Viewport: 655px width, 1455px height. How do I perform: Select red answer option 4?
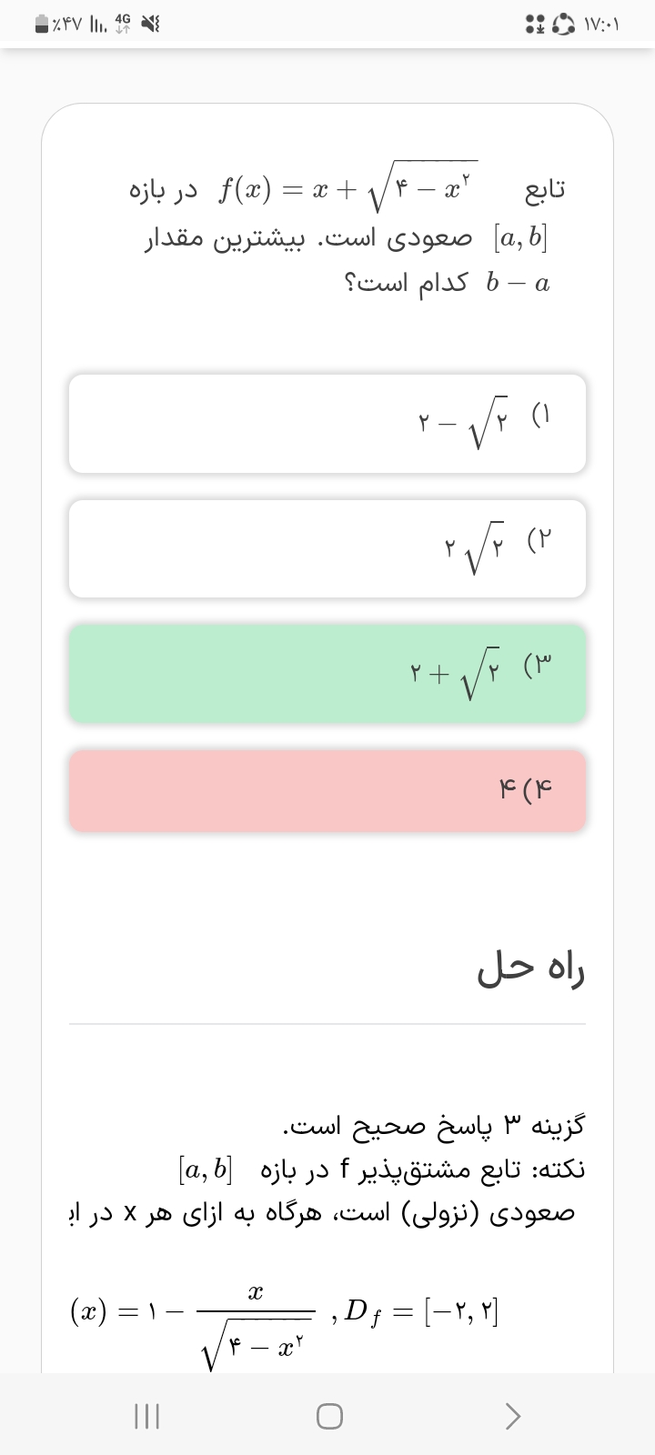coord(327,790)
